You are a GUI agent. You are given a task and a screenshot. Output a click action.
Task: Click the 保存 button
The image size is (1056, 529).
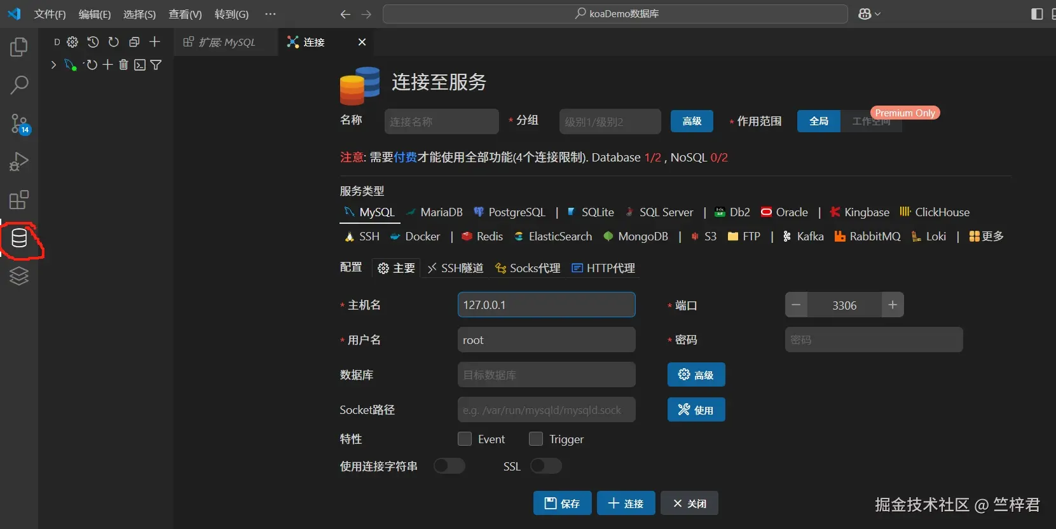point(563,504)
